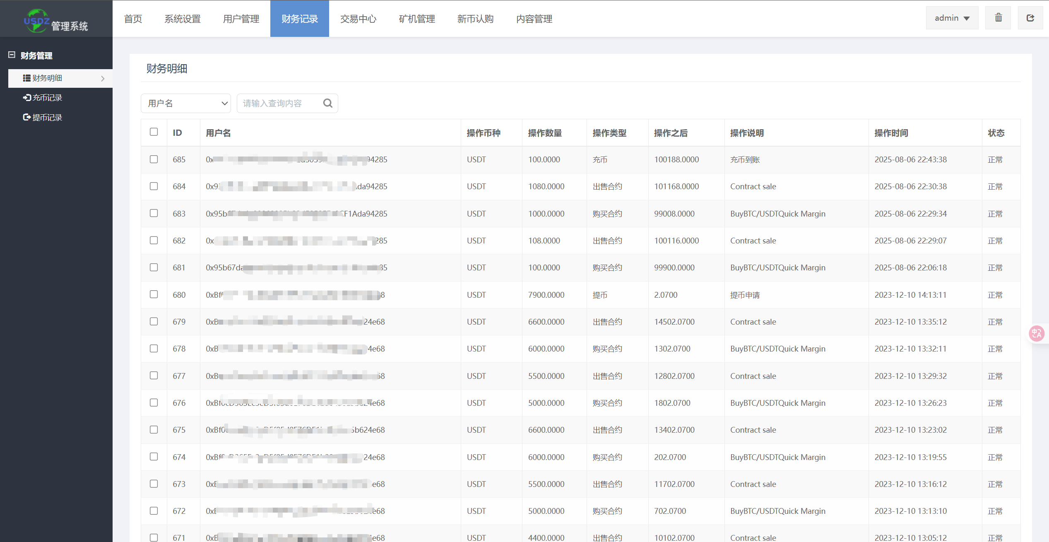Tick the checkbox for row ID 680
This screenshot has height=542, width=1049.
click(154, 294)
